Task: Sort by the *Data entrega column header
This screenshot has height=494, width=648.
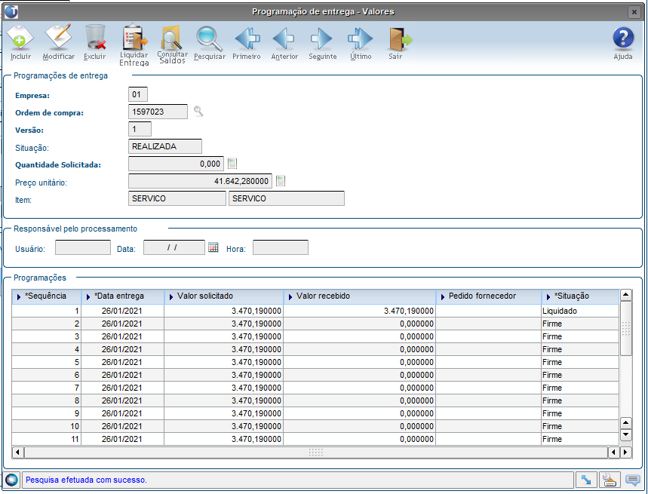Action: (123, 296)
